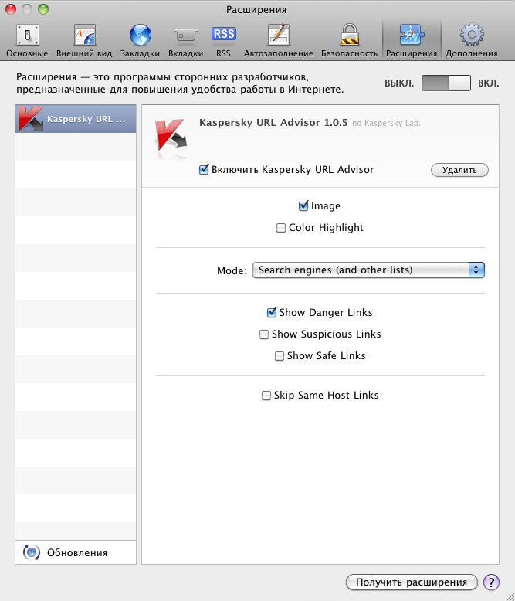Open the Автозаполнение pencil icon
The image size is (515, 601).
point(279,35)
